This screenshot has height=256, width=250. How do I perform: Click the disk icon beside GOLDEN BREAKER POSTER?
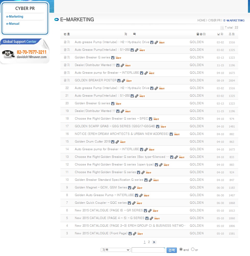coord(119,81)
